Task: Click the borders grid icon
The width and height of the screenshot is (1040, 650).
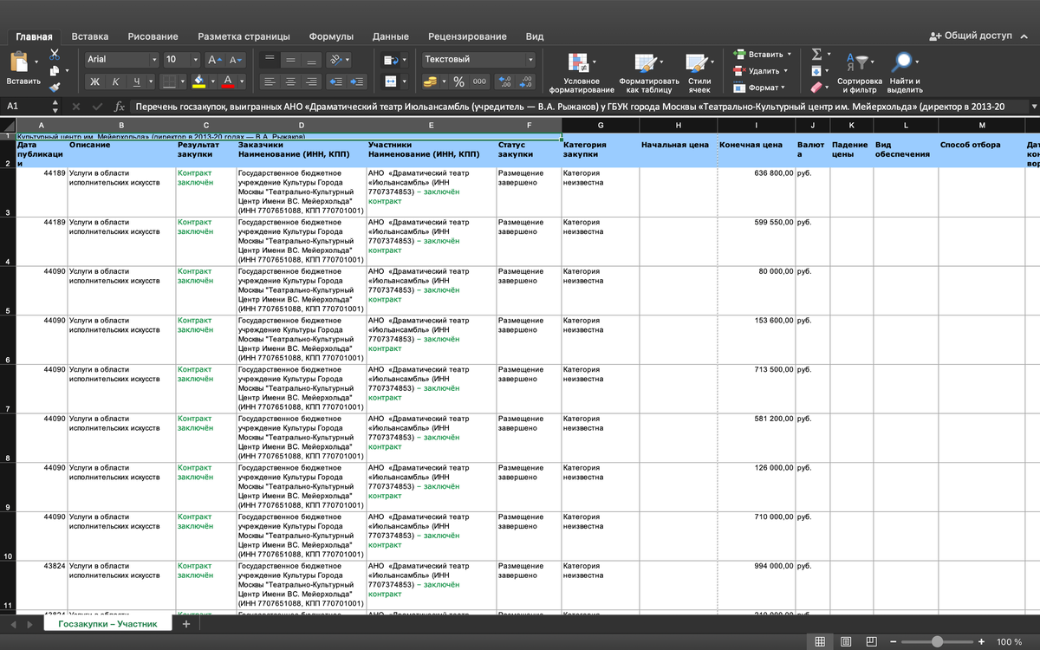Action: tap(168, 81)
